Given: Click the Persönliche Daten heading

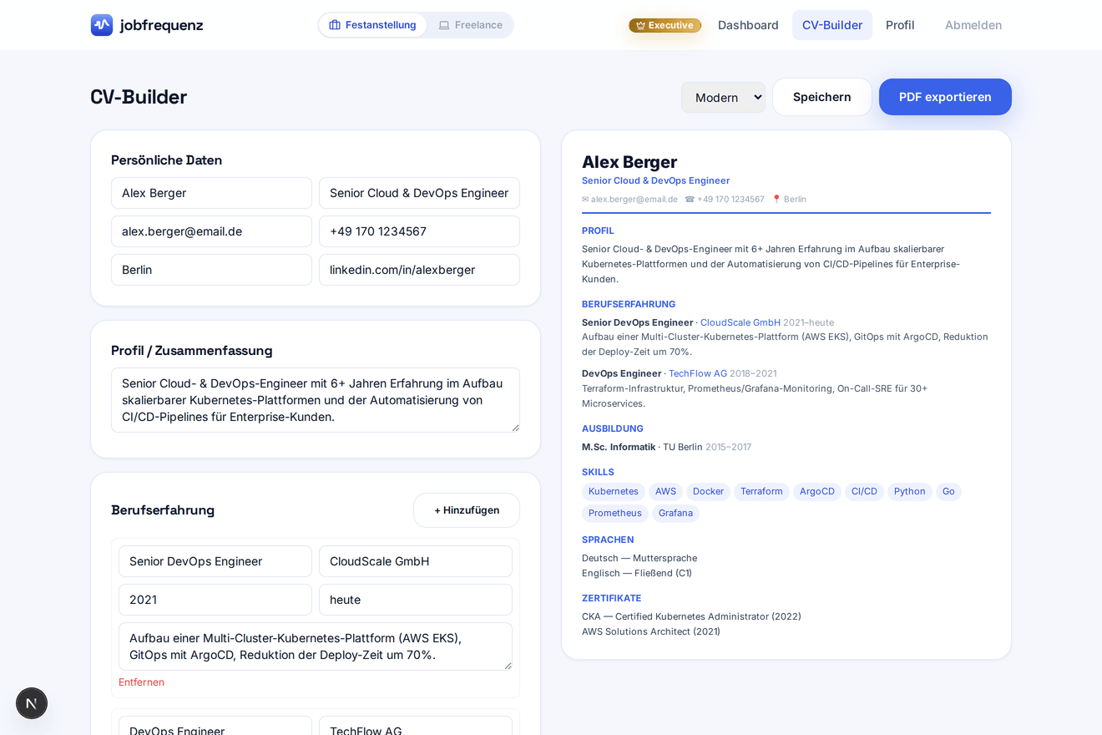Looking at the screenshot, I should pos(167,160).
